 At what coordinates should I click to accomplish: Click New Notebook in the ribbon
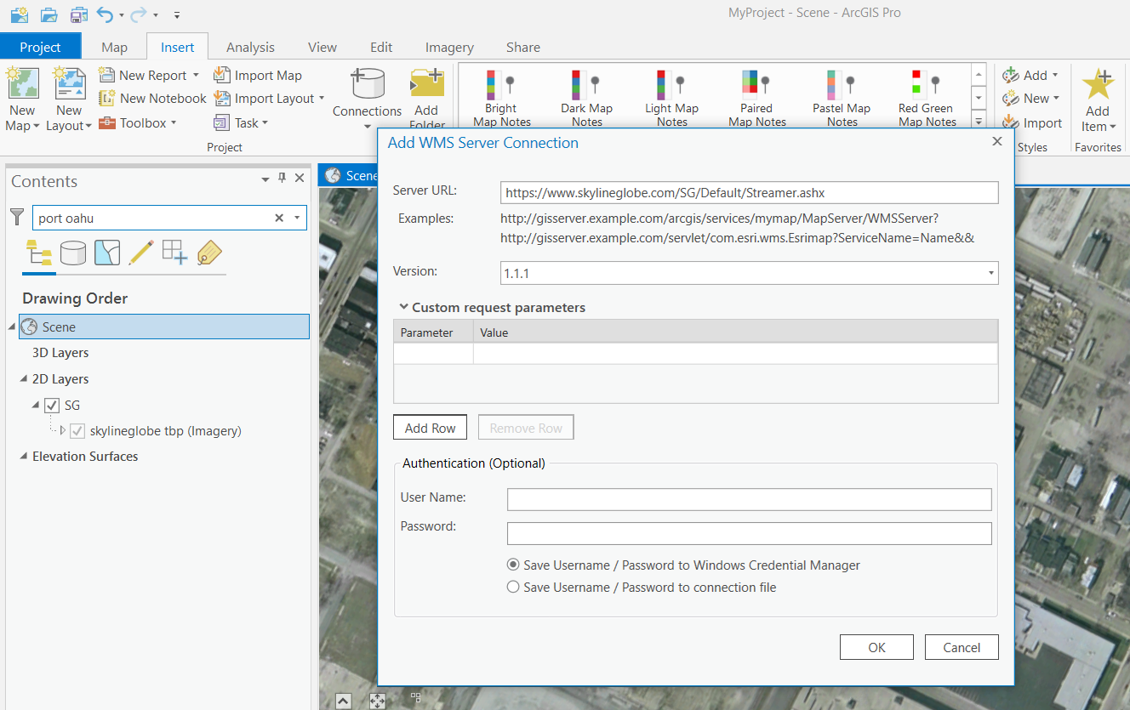pos(152,99)
